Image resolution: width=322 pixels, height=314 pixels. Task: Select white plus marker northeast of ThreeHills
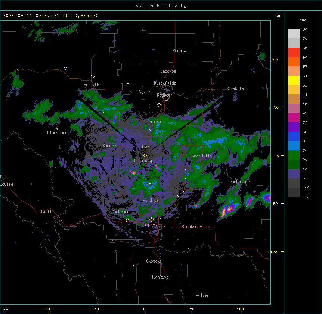pos(229,140)
